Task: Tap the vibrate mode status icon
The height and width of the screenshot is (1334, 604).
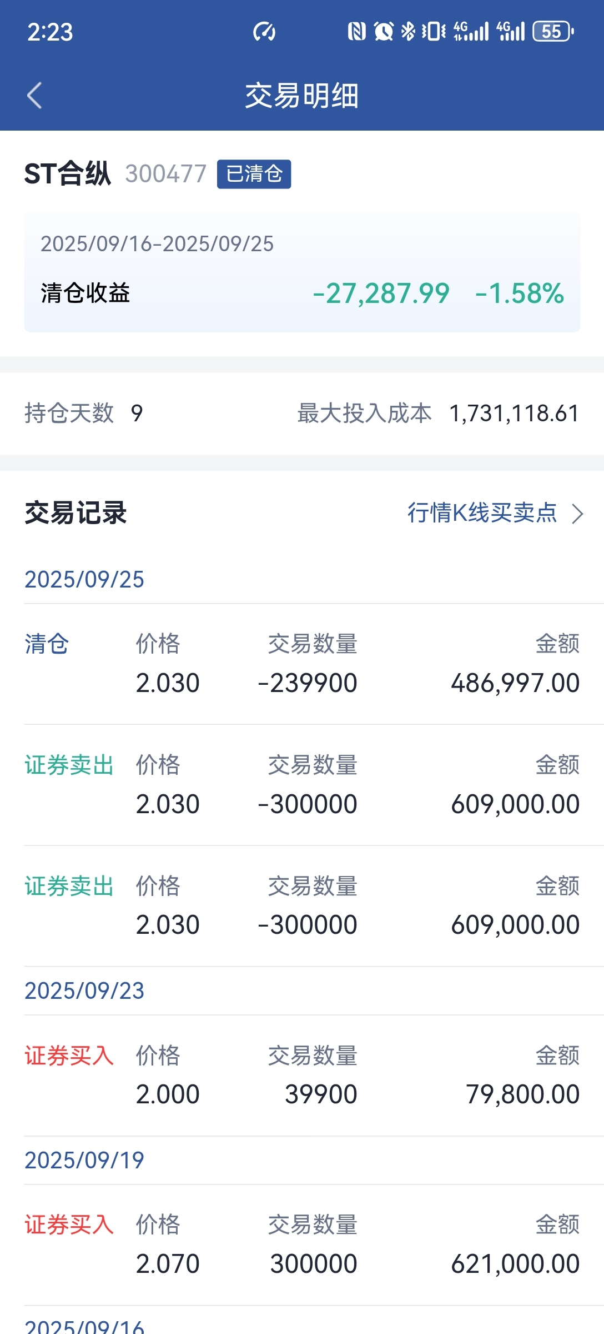Action: pos(434,31)
